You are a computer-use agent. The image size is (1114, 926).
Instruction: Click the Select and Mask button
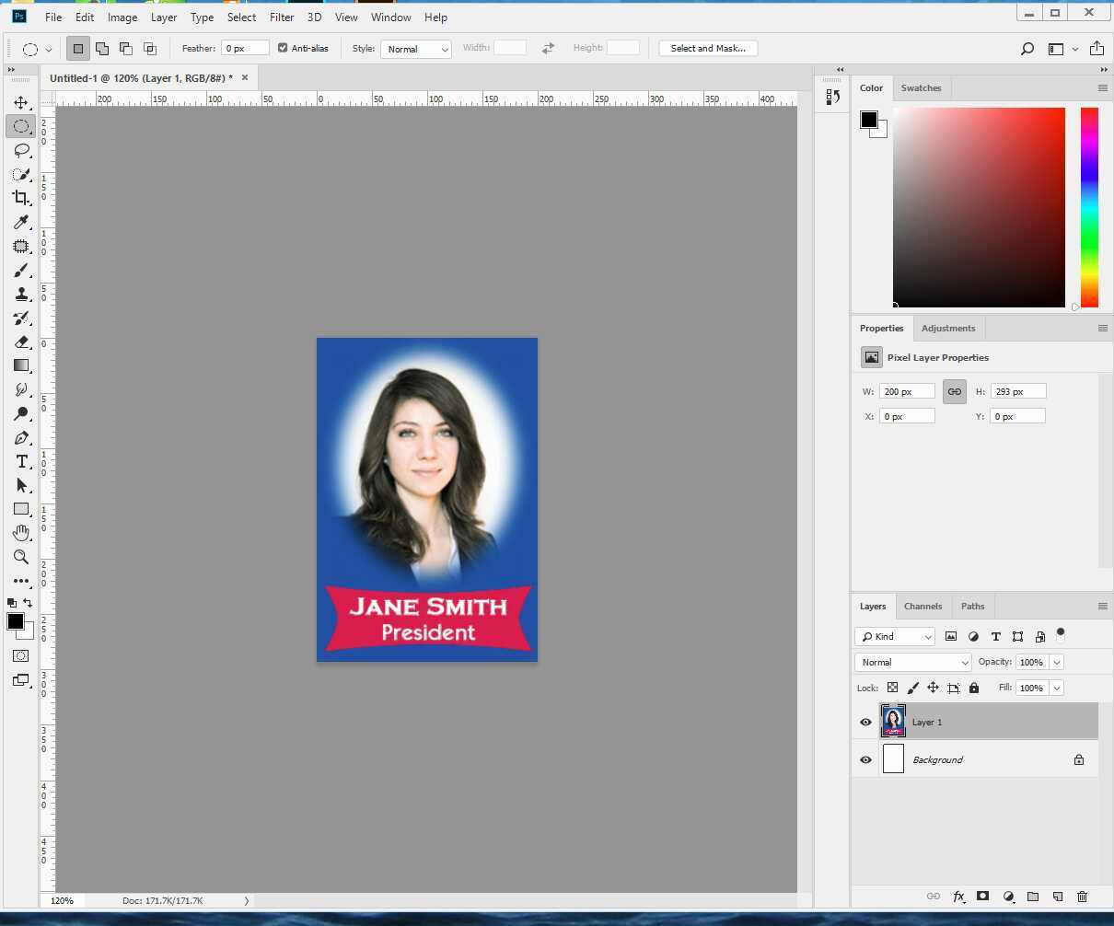(708, 48)
